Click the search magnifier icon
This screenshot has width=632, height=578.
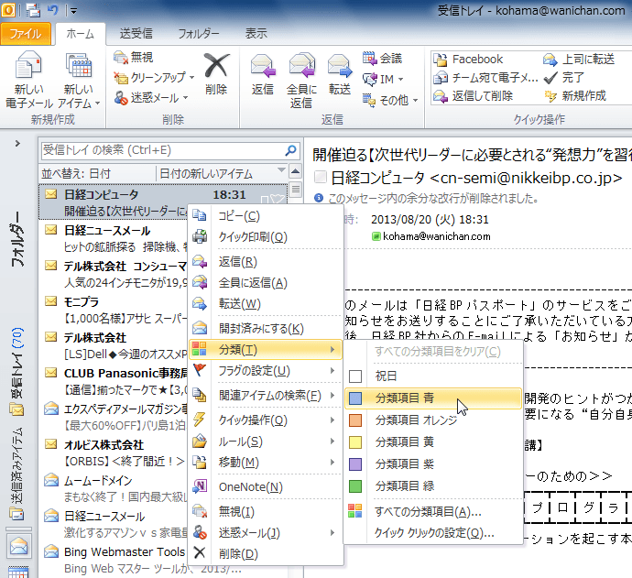coord(290,151)
